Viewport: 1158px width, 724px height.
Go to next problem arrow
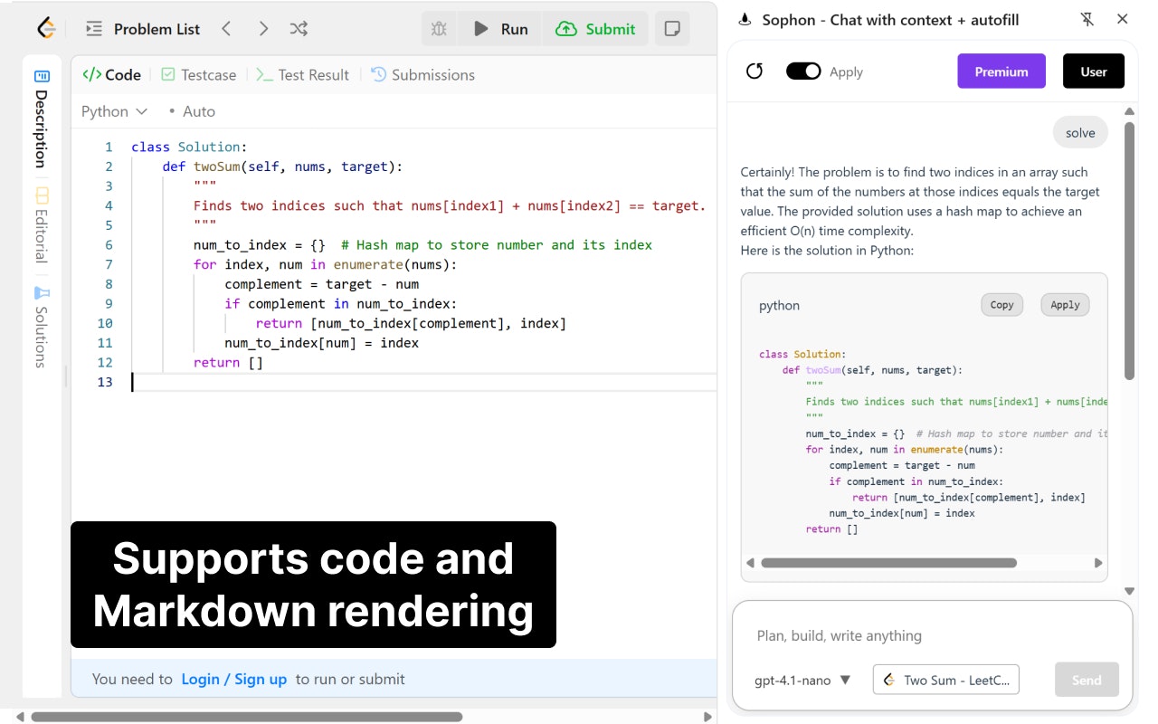coord(263,29)
